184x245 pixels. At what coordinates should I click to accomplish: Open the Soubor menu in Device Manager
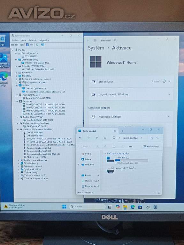pos(15,40)
